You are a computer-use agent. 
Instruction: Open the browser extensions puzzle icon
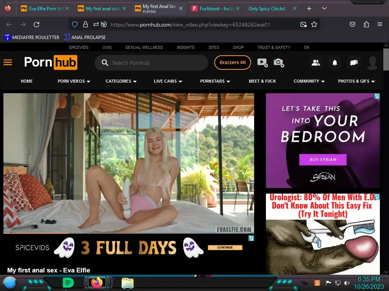(366, 24)
